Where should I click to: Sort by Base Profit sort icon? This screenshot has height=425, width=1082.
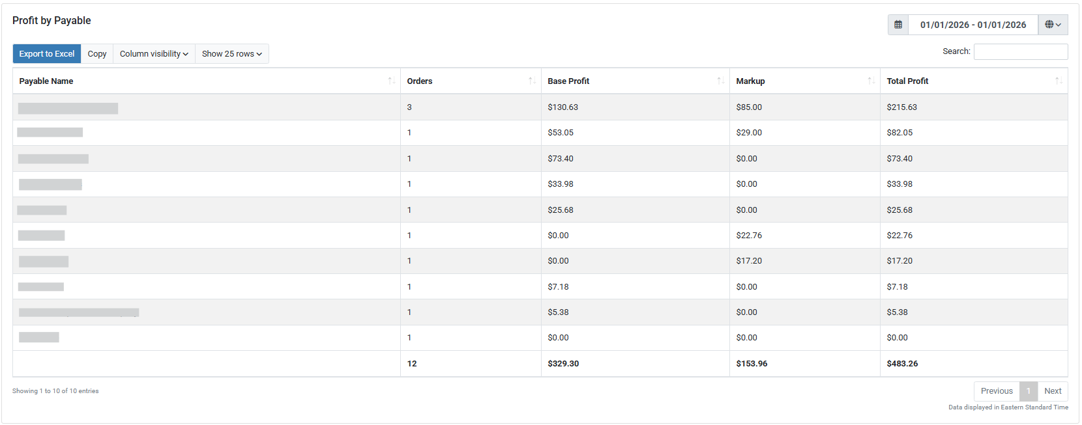click(720, 81)
